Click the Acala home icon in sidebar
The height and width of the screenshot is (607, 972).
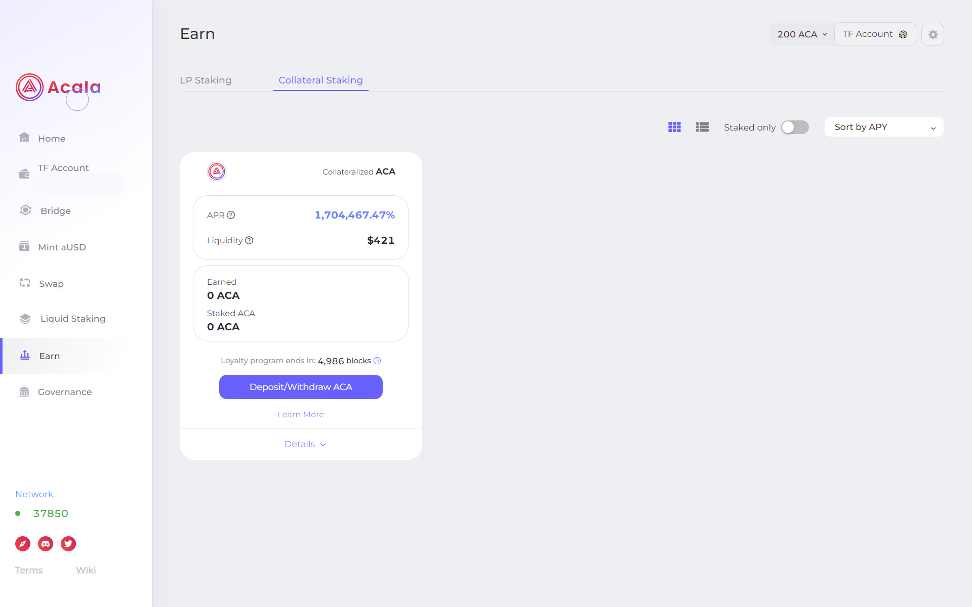click(x=29, y=88)
